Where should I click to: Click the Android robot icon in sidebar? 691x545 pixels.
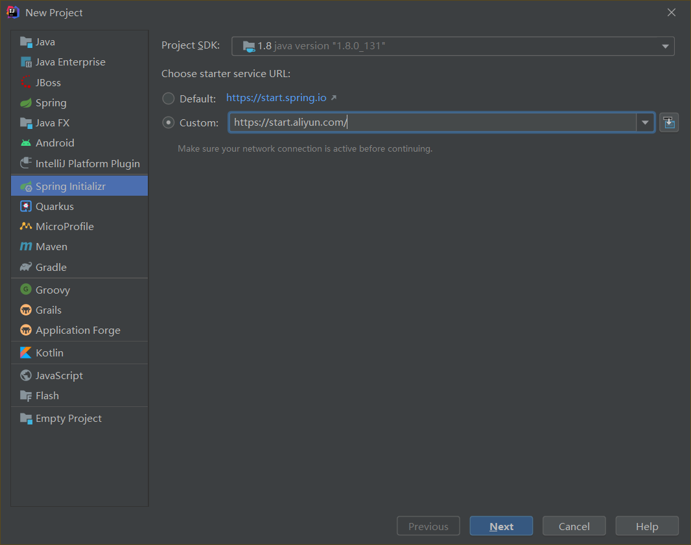pos(26,143)
